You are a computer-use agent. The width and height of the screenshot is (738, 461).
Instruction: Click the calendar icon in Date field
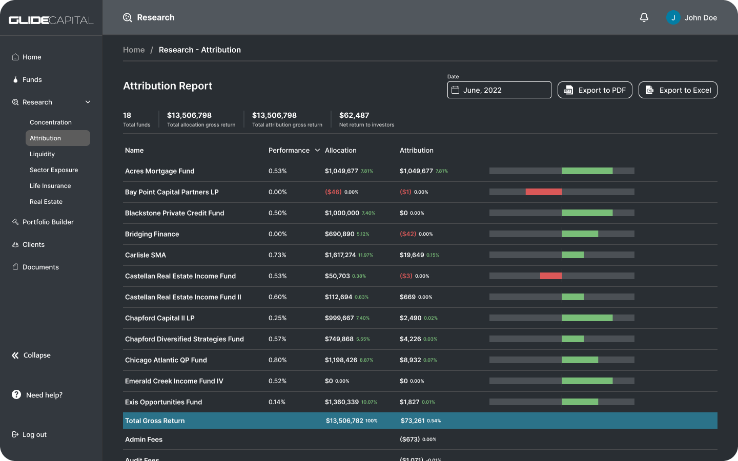click(455, 90)
